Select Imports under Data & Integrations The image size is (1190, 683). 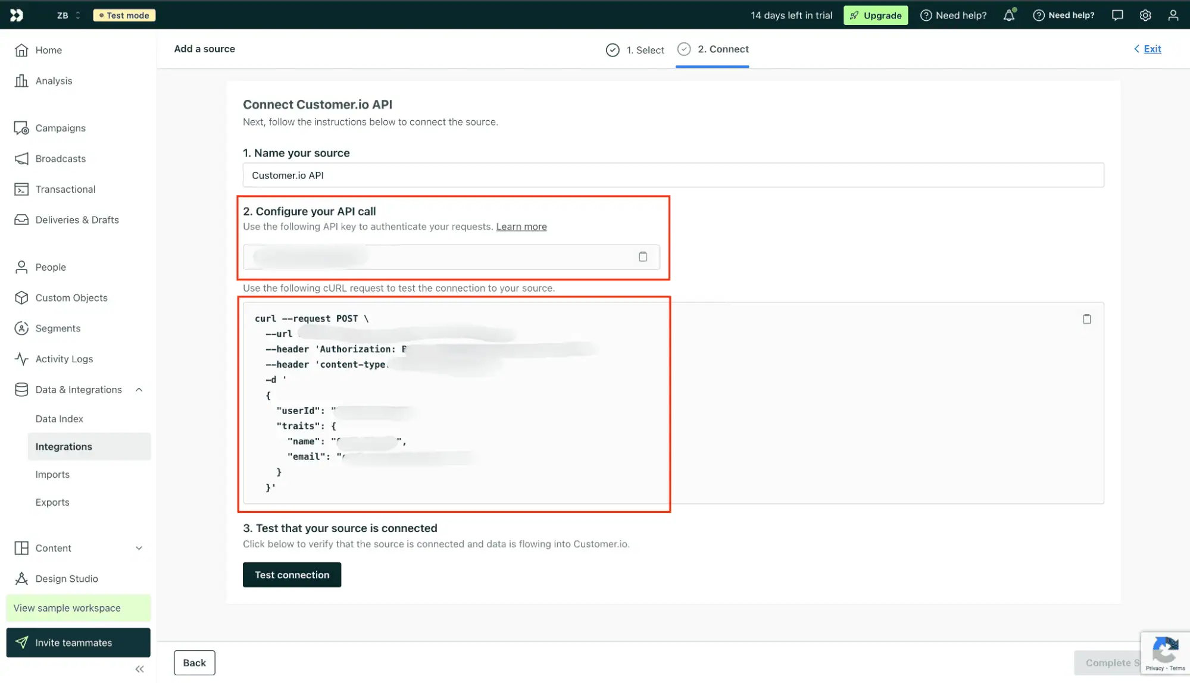52,474
